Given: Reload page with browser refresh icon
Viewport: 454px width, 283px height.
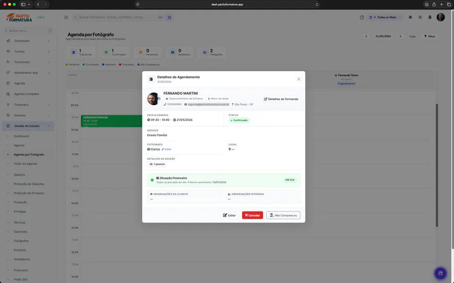Looking at the screenshot, I should click(317, 4).
